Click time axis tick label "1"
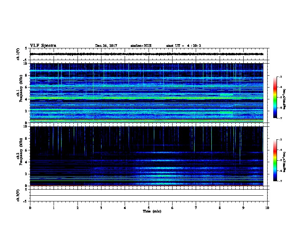Viewport: 301px width, 233px height. [54, 208]
